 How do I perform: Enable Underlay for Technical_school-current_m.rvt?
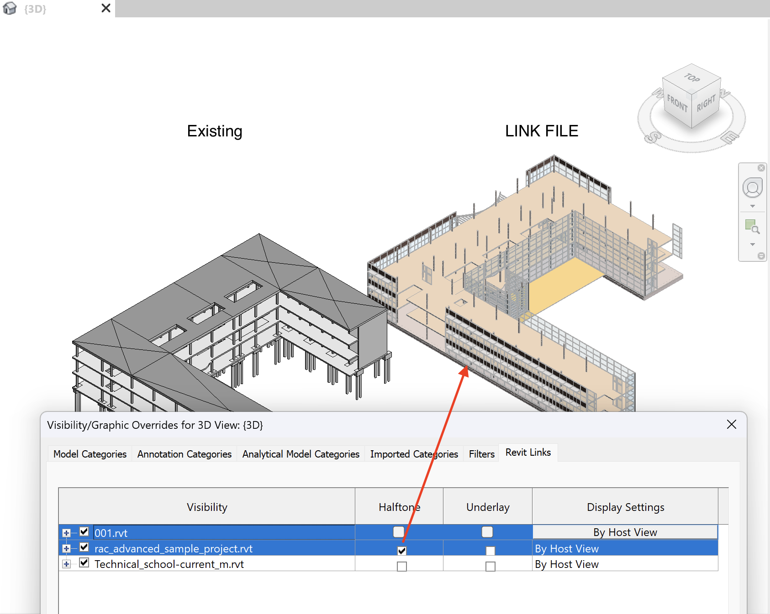click(x=490, y=566)
